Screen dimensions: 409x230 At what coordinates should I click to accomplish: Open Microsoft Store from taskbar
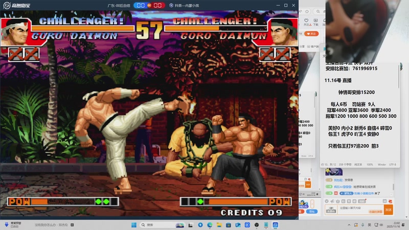(x=229, y=225)
